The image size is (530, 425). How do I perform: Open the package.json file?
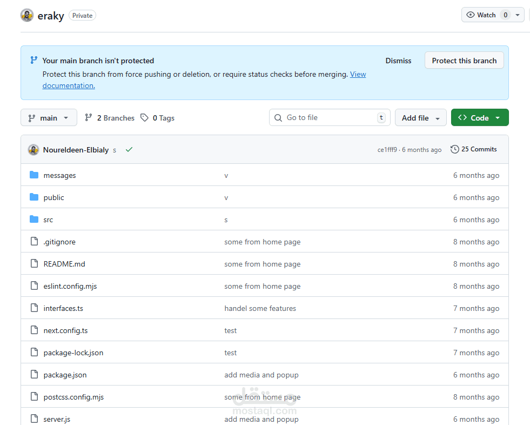(x=65, y=375)
